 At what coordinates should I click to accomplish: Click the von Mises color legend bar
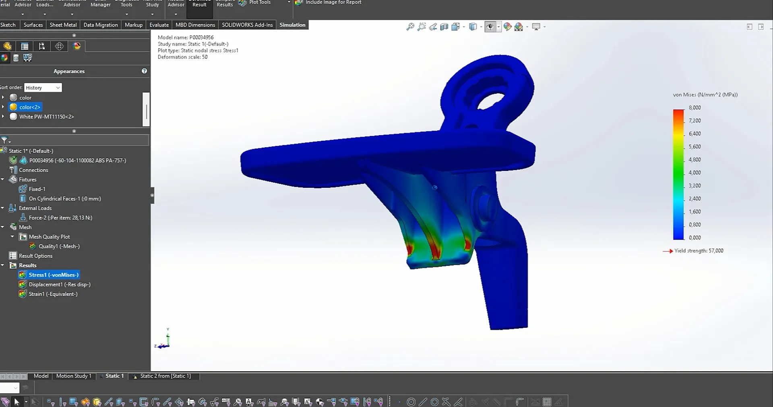(678, 175)
